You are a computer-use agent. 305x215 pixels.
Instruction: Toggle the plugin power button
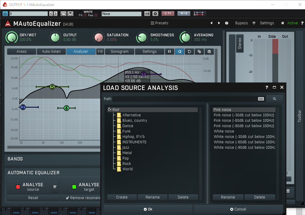pos(5,13)
